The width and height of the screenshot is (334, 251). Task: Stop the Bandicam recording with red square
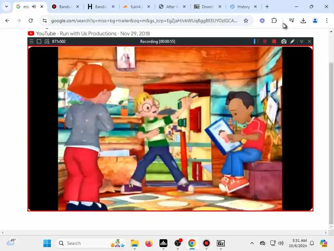[274, 42]
